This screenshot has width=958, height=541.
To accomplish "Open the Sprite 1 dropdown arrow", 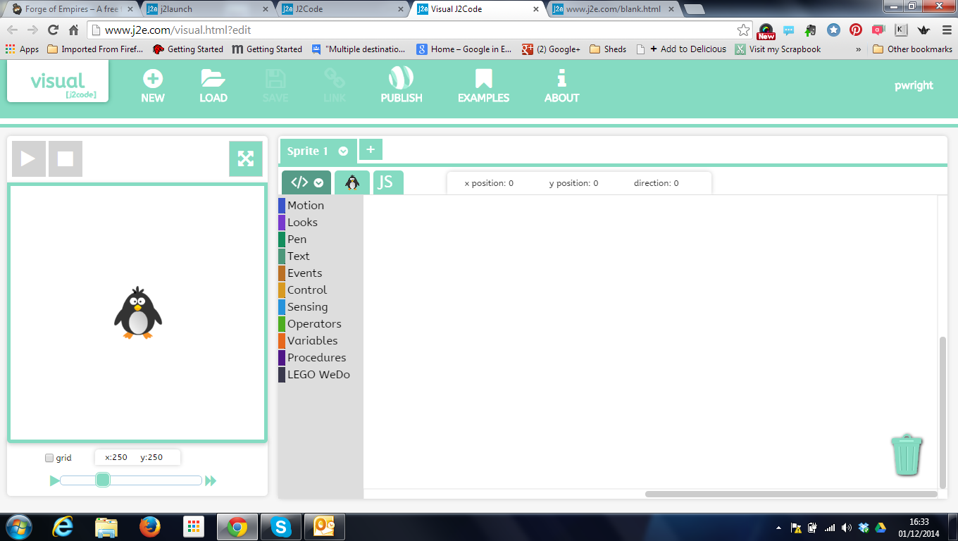I will [x=343, y=151].
